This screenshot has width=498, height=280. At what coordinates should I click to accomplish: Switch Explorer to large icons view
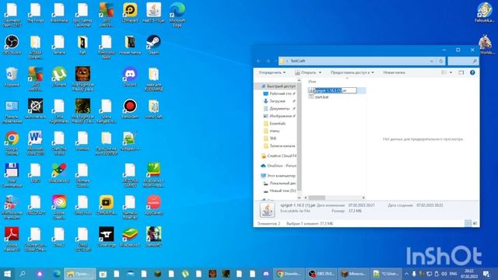(x=475, y=223)
